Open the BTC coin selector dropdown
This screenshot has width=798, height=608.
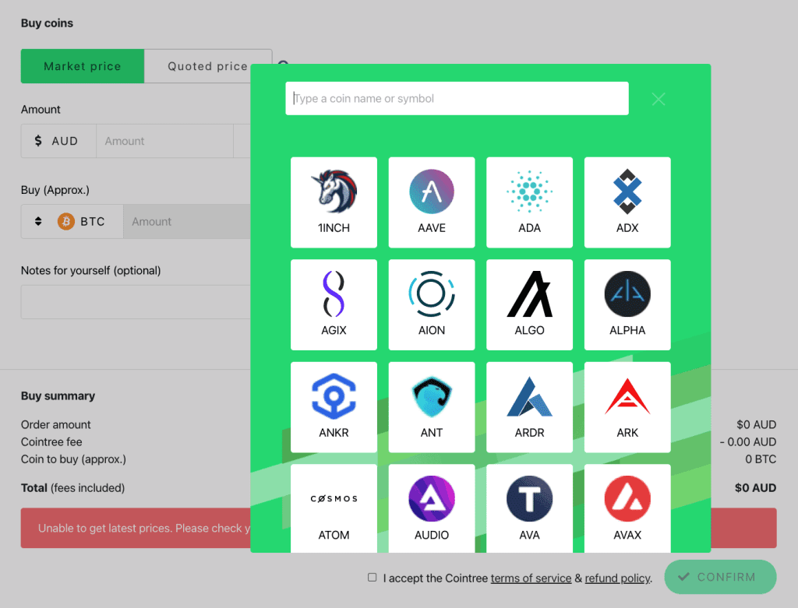click(x=72, y=222)
